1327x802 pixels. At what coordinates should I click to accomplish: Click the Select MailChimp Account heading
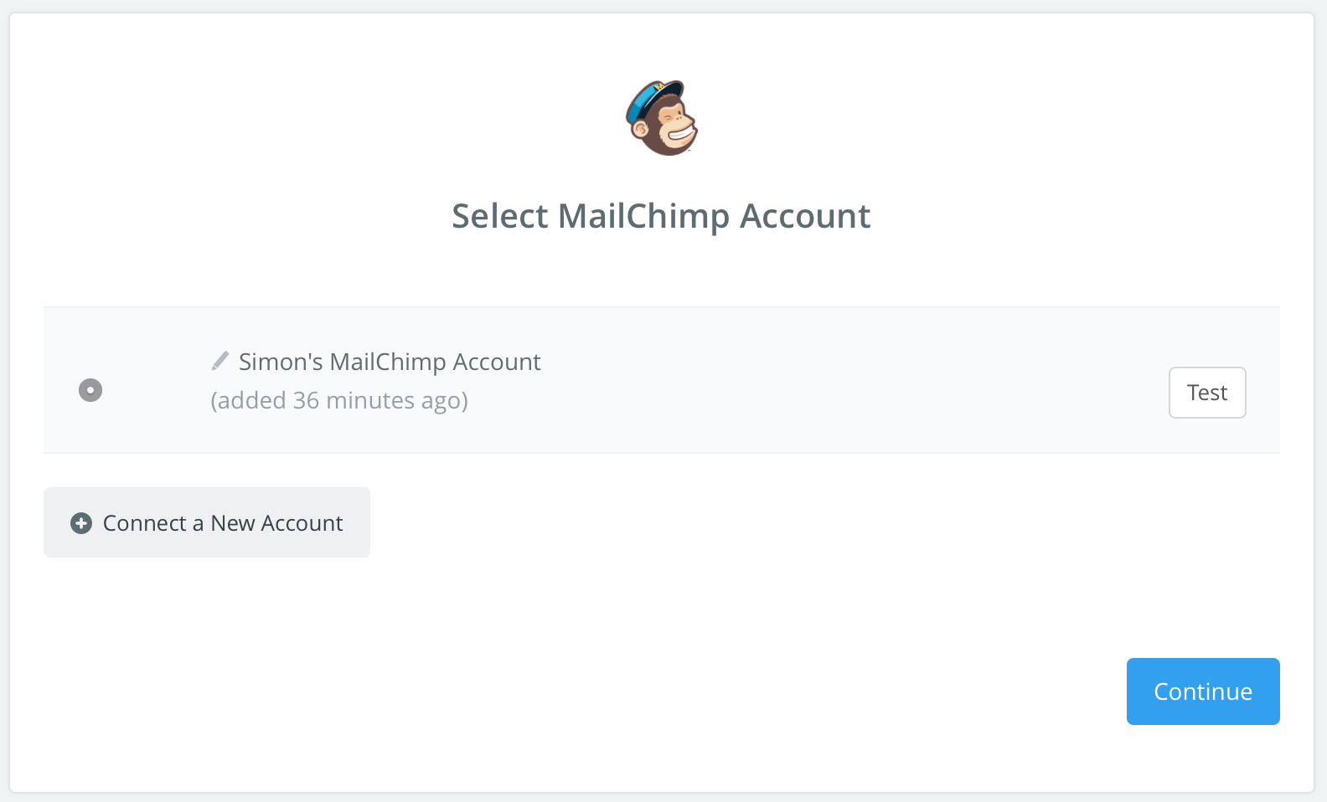(661, 216)
